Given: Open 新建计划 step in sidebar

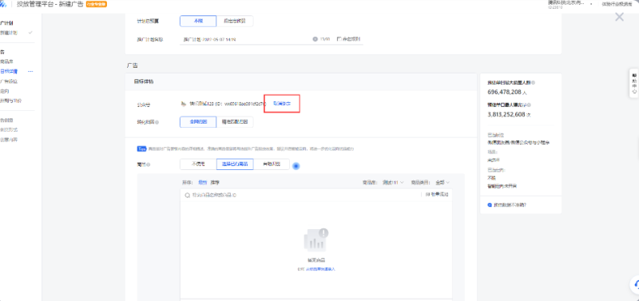Looking at the screenshot, I should [x=9, y=33].
